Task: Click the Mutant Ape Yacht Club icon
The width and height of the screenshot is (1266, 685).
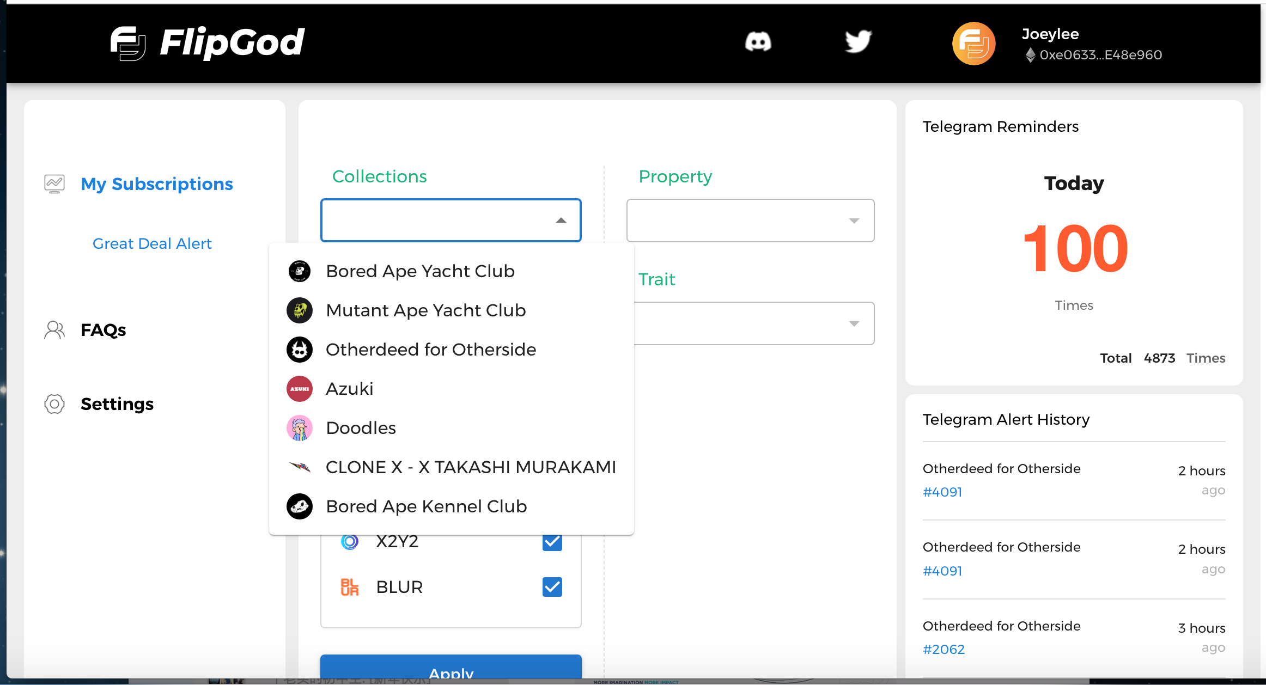Action: tap(300, 310)
